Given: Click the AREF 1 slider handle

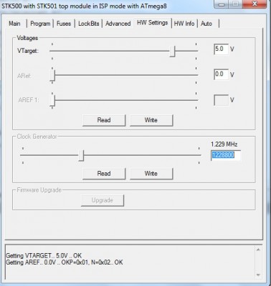Looking at the screenshot, I should (52, 101).
